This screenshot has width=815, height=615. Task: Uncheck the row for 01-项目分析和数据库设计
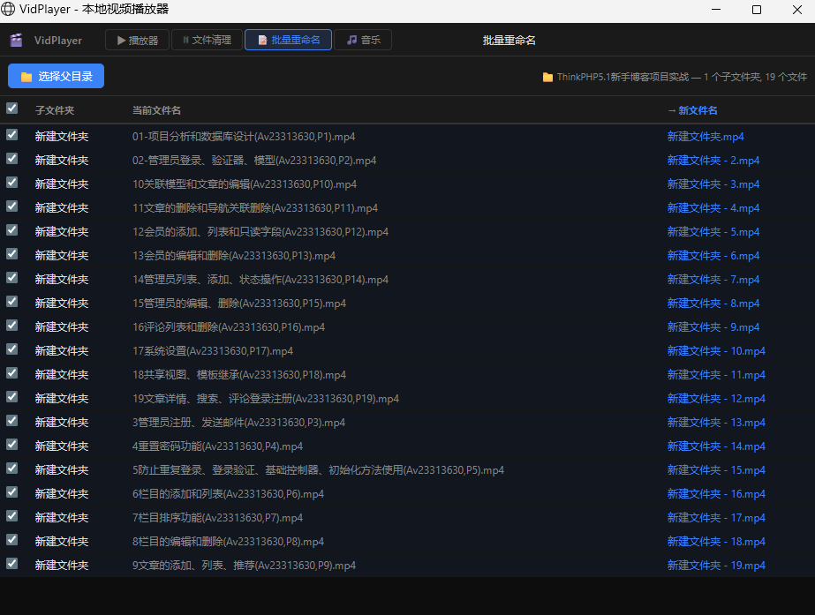12,134
